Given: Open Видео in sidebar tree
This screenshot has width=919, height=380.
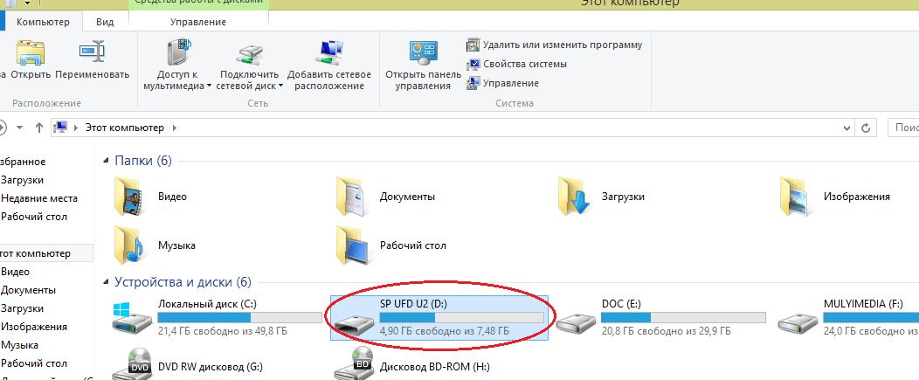Looking at the screenshot, I should click(x=15, y=272).
